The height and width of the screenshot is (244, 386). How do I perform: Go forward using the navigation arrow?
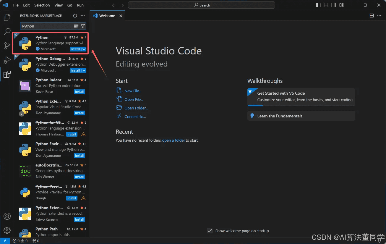click(122, 5)
